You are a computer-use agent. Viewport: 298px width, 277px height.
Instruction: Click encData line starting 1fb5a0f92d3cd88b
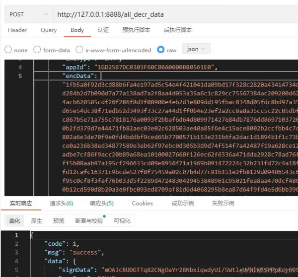(180, 84)
